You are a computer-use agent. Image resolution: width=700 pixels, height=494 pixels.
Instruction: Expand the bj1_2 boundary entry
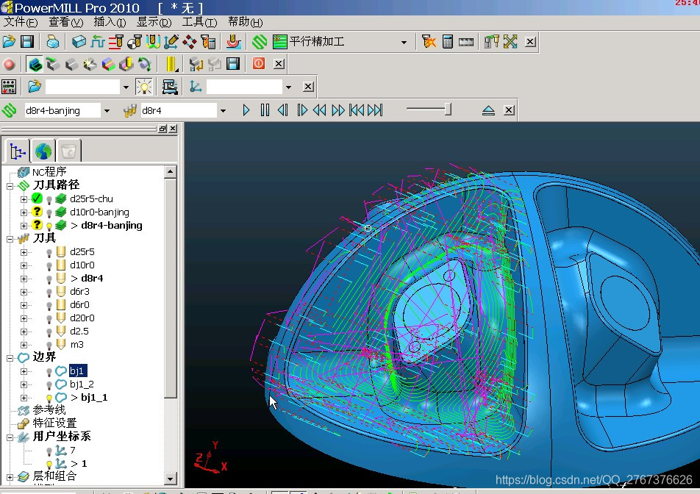[x=24, y=384]
